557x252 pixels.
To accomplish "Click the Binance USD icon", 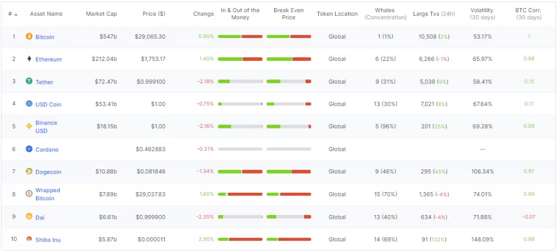I will point(29,126).
